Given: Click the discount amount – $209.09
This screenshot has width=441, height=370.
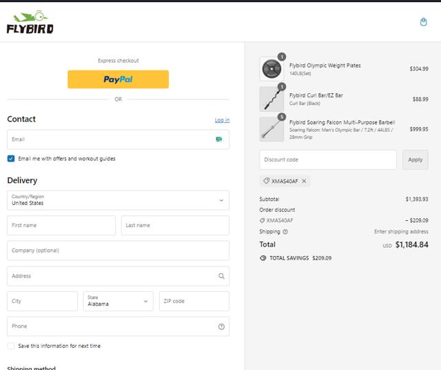Looking at the screenshot, I should [417, 220].
